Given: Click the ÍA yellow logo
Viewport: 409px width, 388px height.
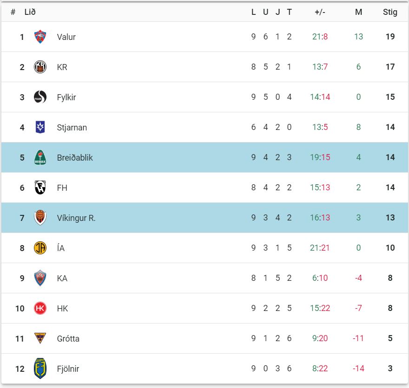Looking at the screenshot, I should (x=40, y=248).
